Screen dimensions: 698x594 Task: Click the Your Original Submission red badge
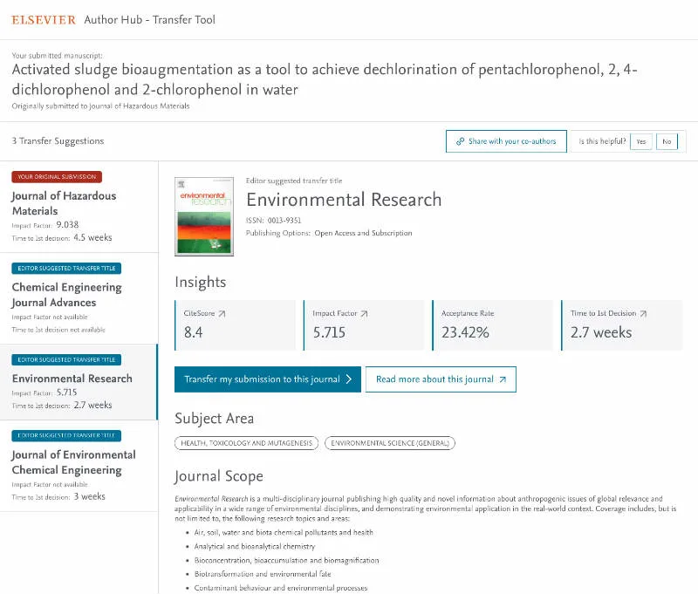coord(57,177)
